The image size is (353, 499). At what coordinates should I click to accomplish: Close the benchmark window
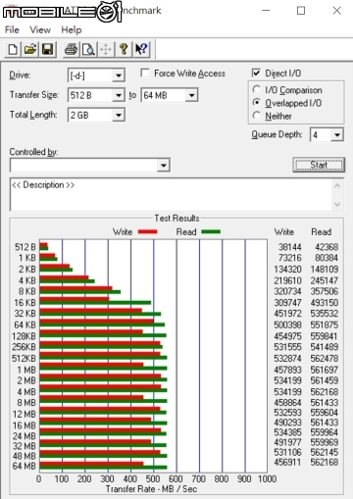337,11
